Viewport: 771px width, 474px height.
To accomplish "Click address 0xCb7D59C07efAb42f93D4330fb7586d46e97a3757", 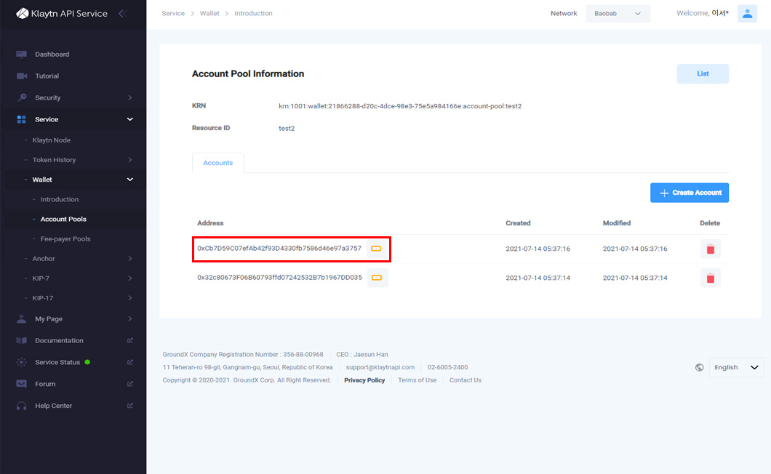I will tap(279, 249).
